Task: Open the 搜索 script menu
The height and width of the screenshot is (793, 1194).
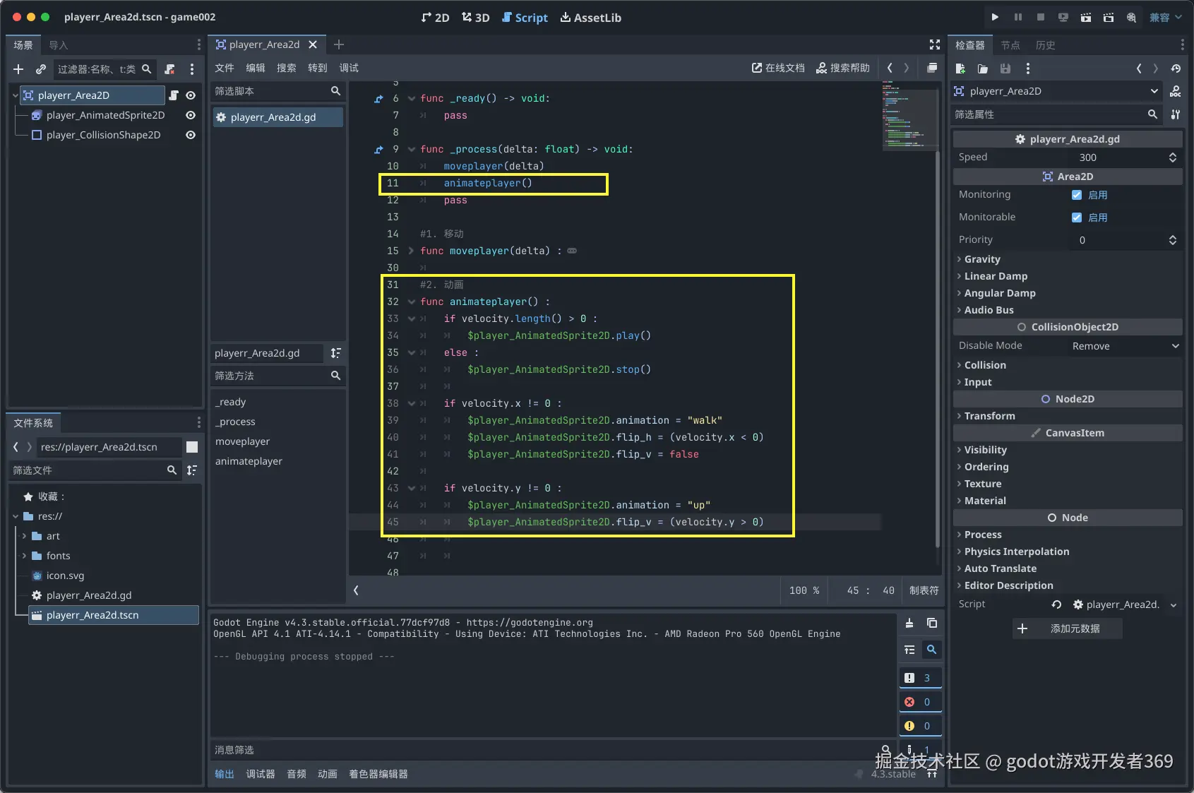Action: tap(287, 68)
